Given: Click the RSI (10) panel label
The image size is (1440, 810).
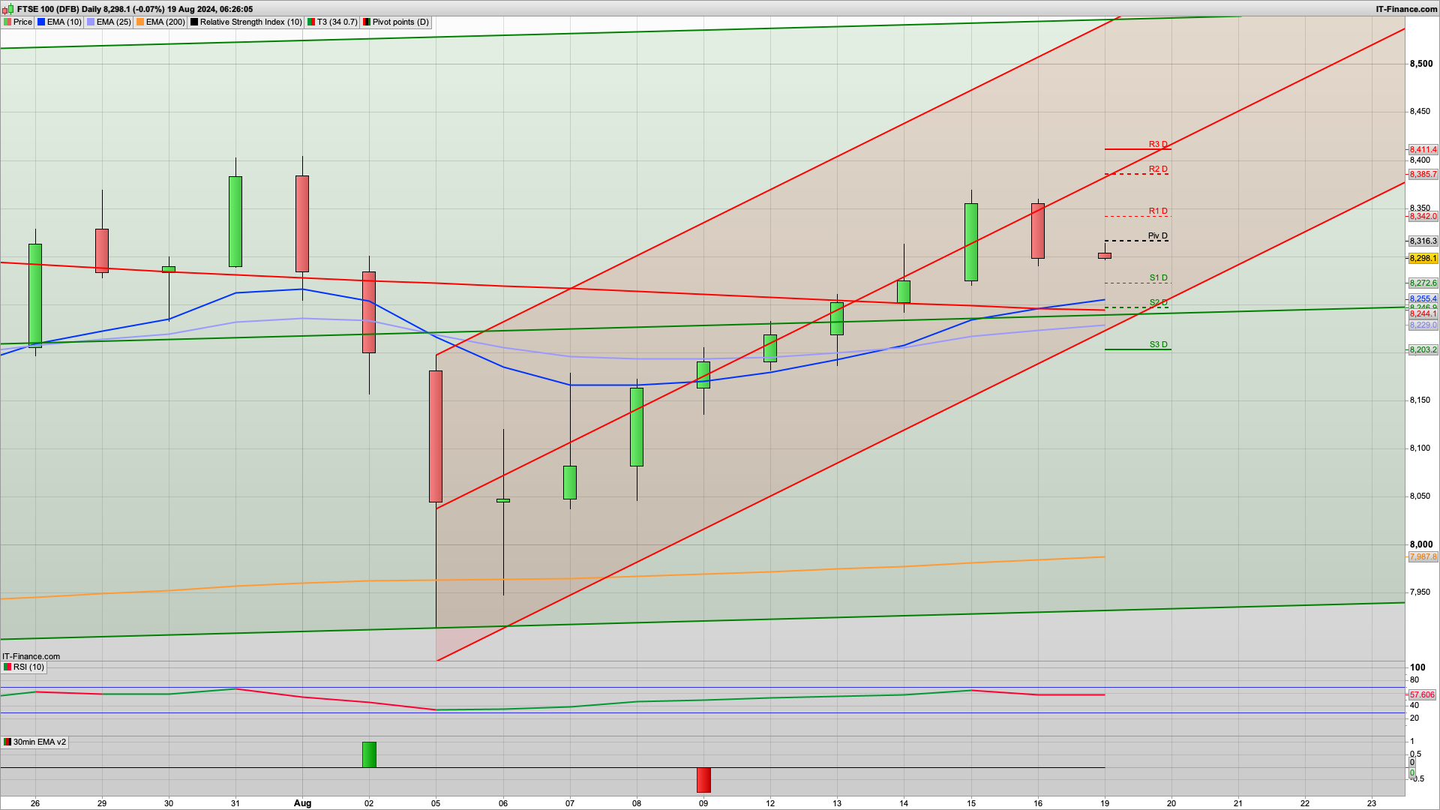Looking at the screenshot, I should point(24,667).
